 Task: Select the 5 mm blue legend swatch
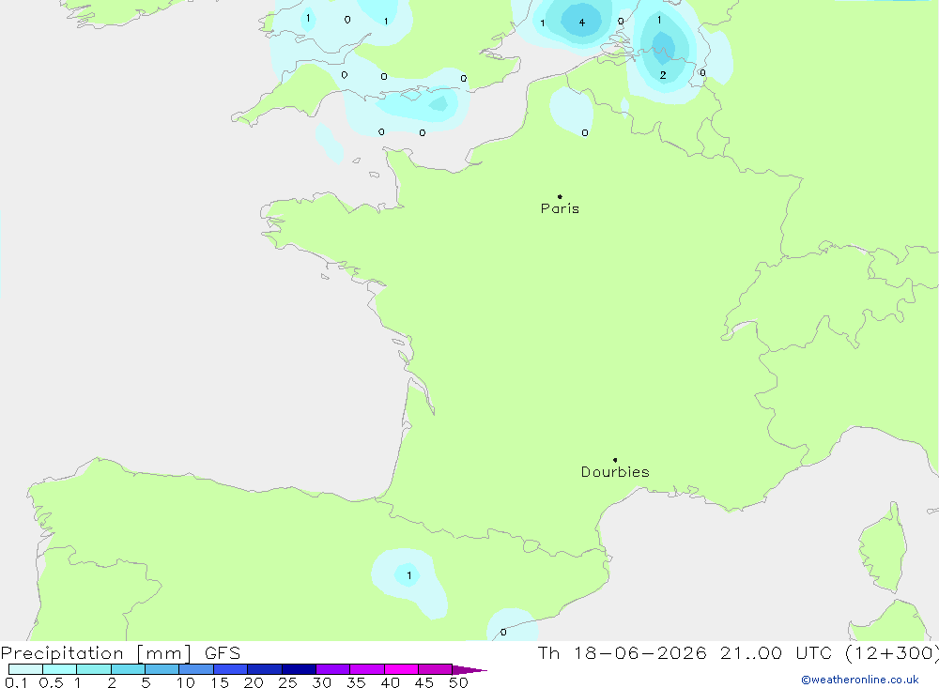pyautogui.click(x=162, y=669)
